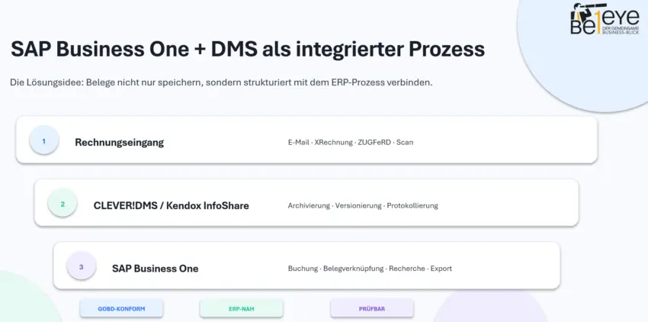Click the step 1 number circle

[x=43, y=140]
